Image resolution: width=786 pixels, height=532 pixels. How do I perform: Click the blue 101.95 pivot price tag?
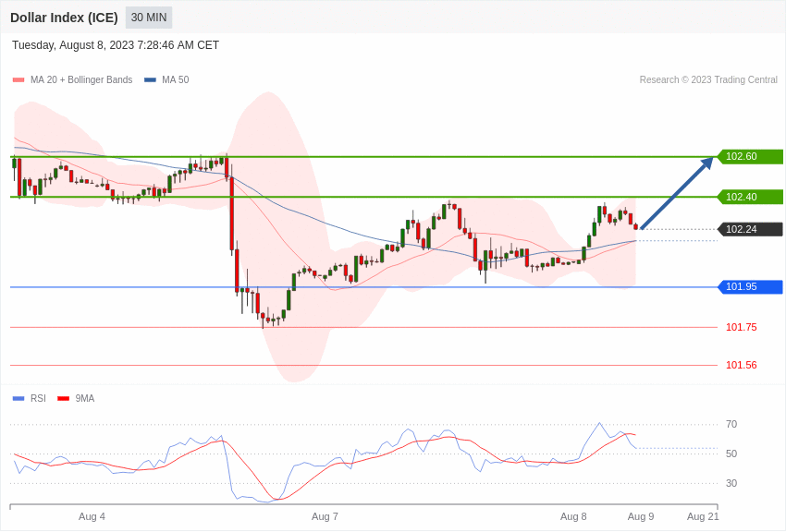pos(751,286)
